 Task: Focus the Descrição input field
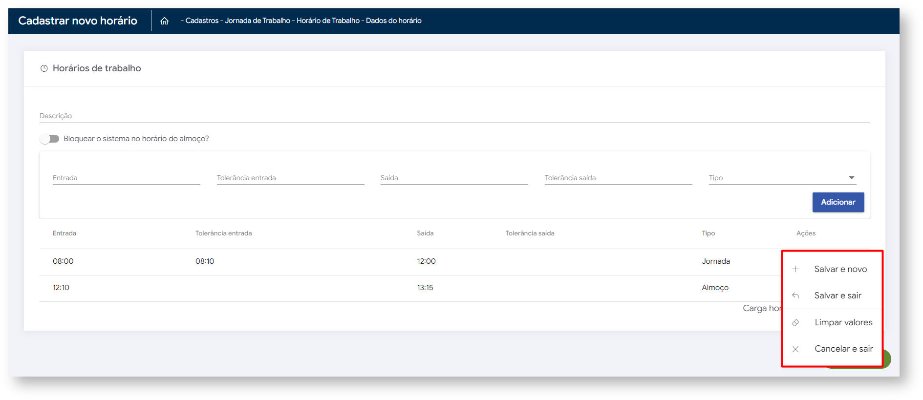point(454,116)
